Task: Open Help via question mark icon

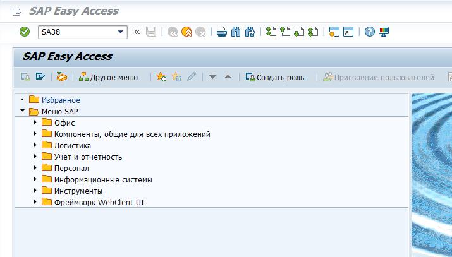Action: [370, 32]
